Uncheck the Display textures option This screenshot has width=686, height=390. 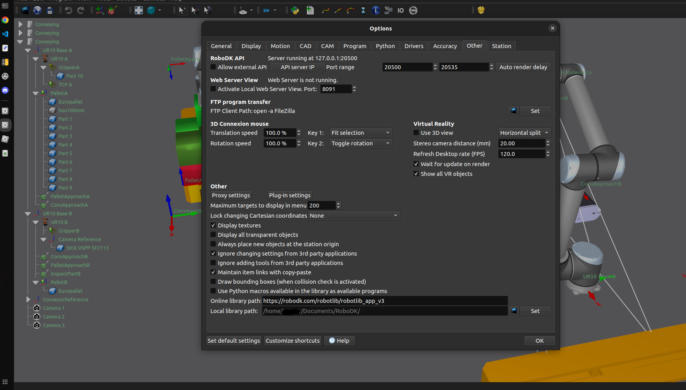(x=213, y=225)
